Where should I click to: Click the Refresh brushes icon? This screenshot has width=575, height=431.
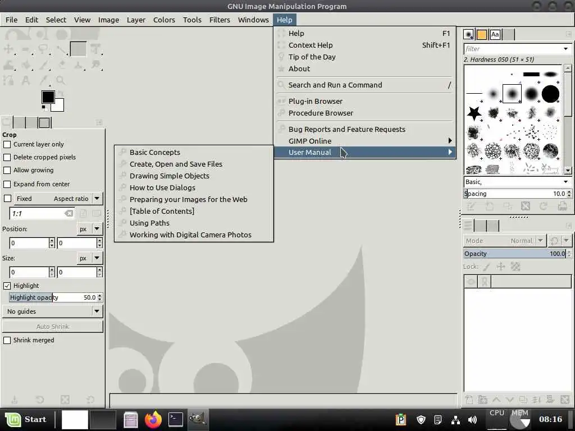pyautogui.click(x=544, y=207)
